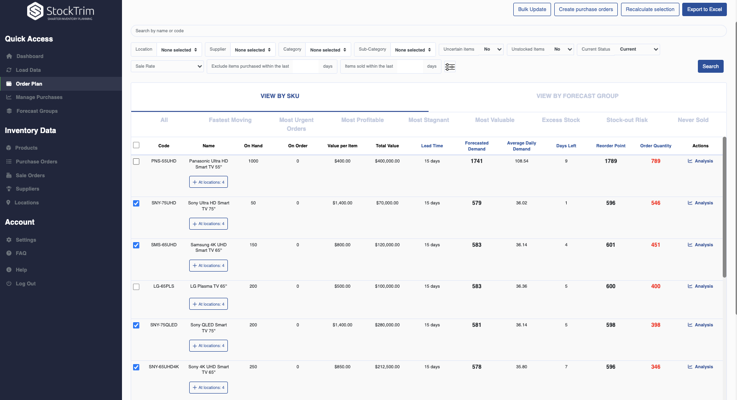Click the Suppliers icon in sidebar
Image resolution: width=737 pixels, height=400 pixels.
9,189
